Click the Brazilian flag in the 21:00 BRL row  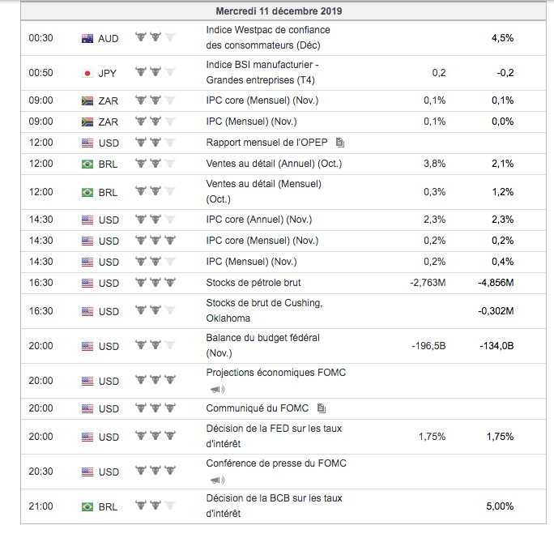[87, 507]
